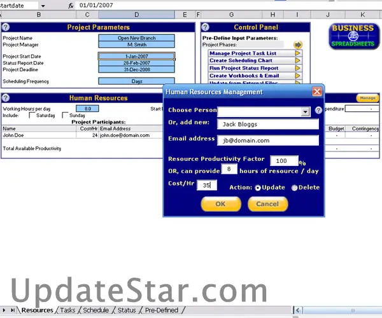Click arrow next to Manage Project Task List
The width and height of the screenshot is (382, 318).
point(298,53)
